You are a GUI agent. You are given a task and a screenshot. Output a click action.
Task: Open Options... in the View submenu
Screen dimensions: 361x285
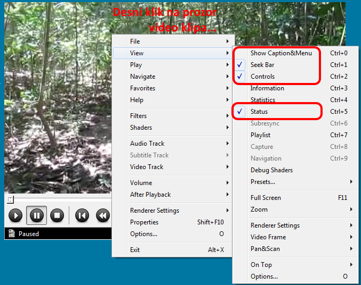[295, 276]
